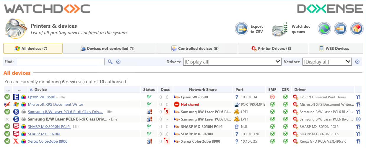Click the Epson brand E icon

coord(16,97)
